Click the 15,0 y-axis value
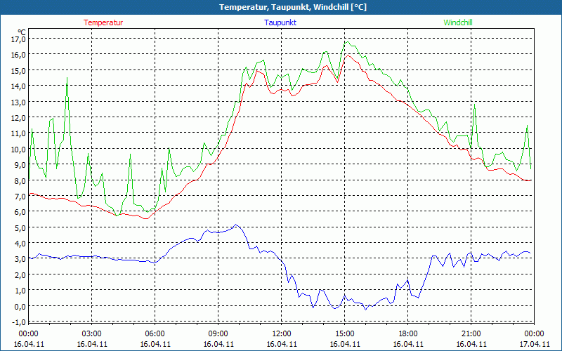The height and width of the screenshot is (351, 562). click(19, 70)
